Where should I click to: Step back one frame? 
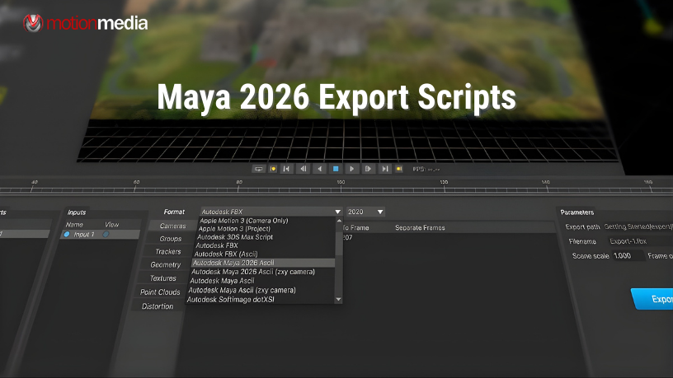point(303,169)
